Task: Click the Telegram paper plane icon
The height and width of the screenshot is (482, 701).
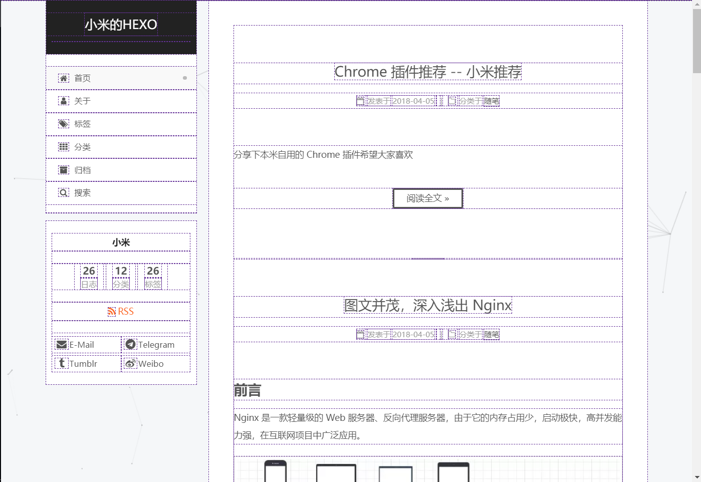Action: click(x=131, y=345)
